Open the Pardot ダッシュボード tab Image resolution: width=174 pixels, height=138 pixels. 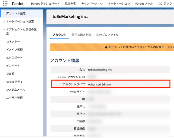(x=46, y=4)
